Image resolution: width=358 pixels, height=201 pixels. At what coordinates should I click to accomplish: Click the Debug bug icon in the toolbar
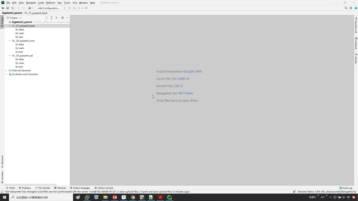pos(70,8)
